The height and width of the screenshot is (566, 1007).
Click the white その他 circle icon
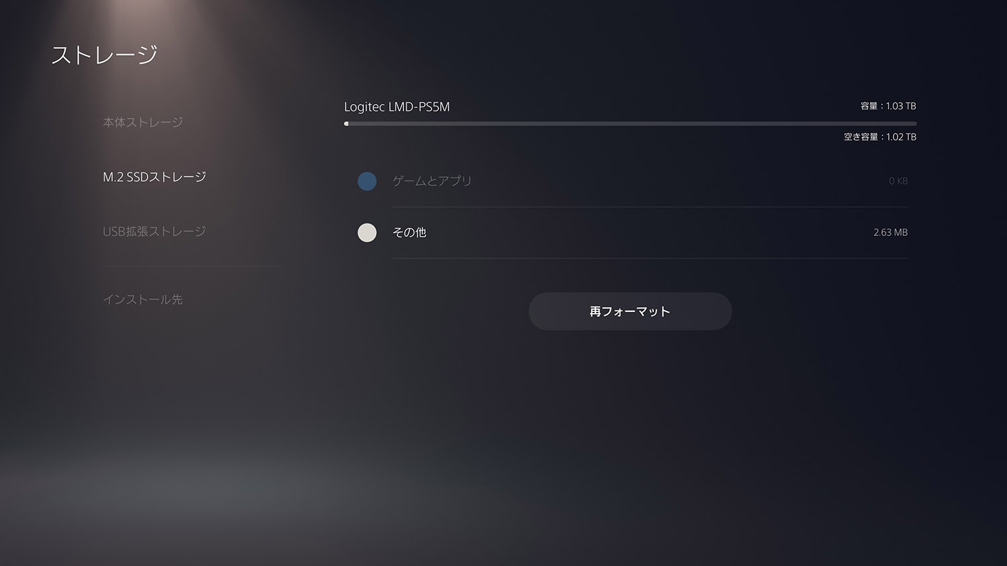pyautogui.click(x=367, y=233)
